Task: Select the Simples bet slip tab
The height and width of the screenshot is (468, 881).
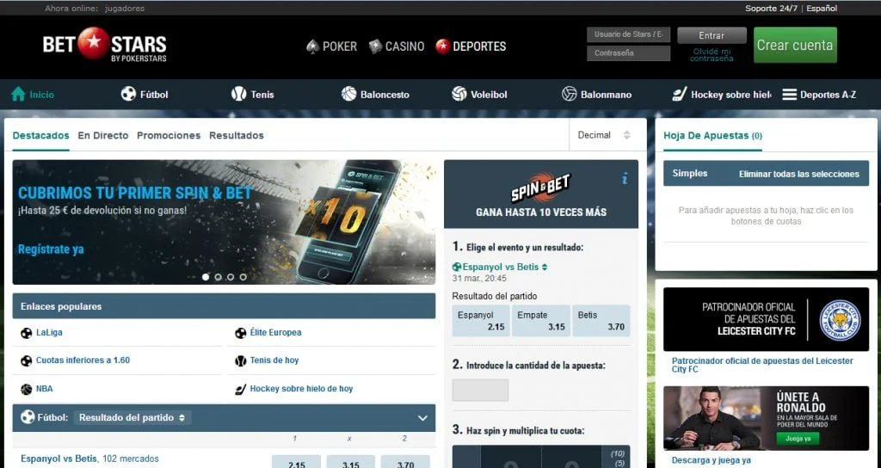Action: 690,174
